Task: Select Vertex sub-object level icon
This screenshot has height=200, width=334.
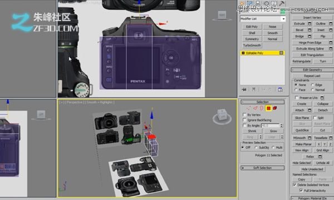Action: (x=249, y=108)
